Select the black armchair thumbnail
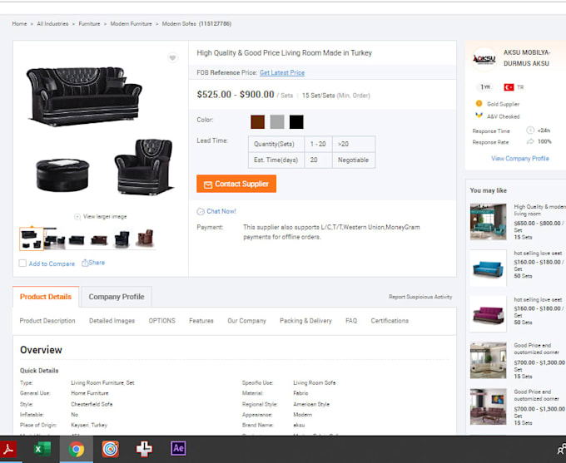 click(x=122, y=239)
